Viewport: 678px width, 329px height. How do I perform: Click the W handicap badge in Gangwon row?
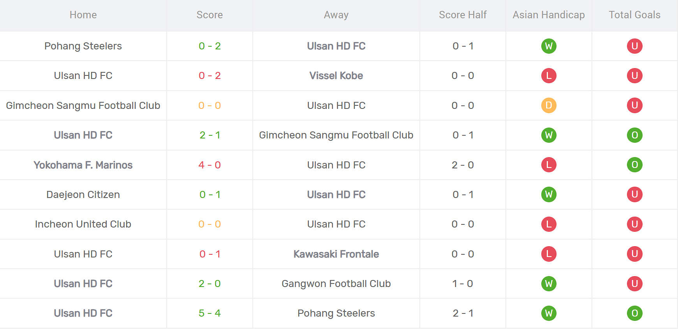click(549, 284)
